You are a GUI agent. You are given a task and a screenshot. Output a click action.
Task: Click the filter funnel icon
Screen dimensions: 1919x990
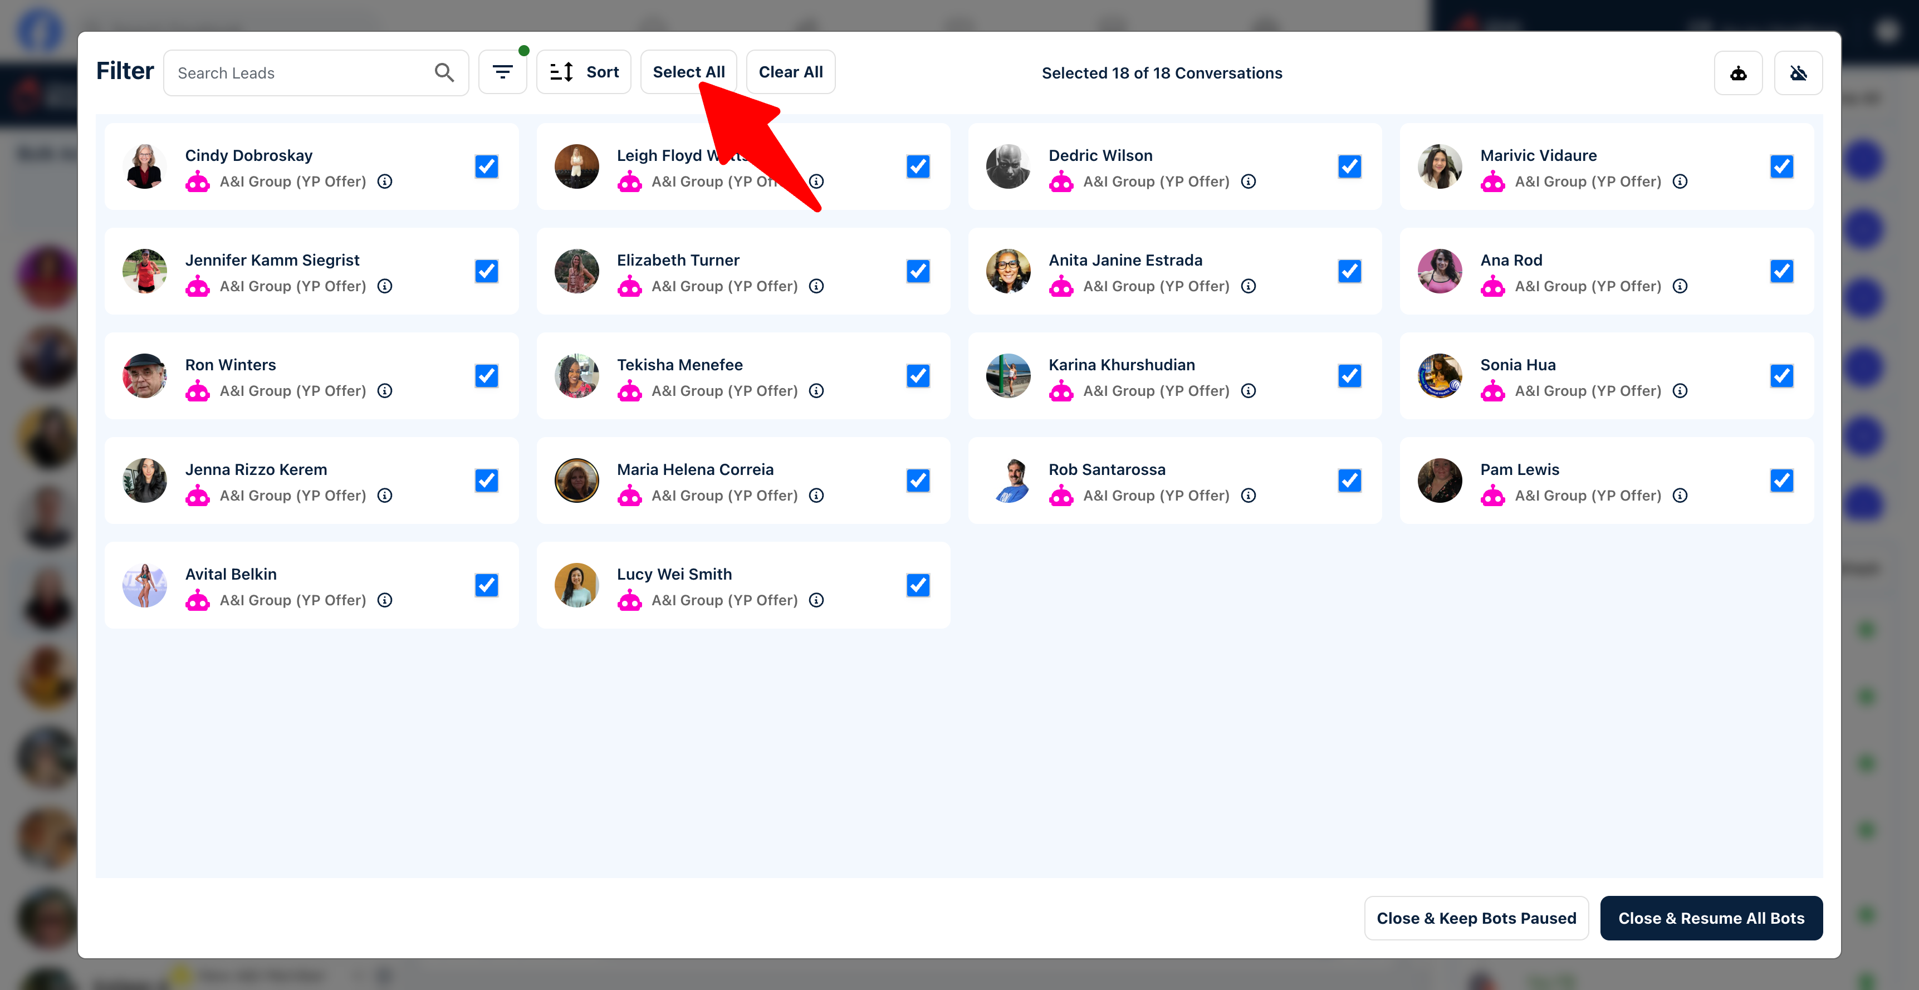[502, 72]
